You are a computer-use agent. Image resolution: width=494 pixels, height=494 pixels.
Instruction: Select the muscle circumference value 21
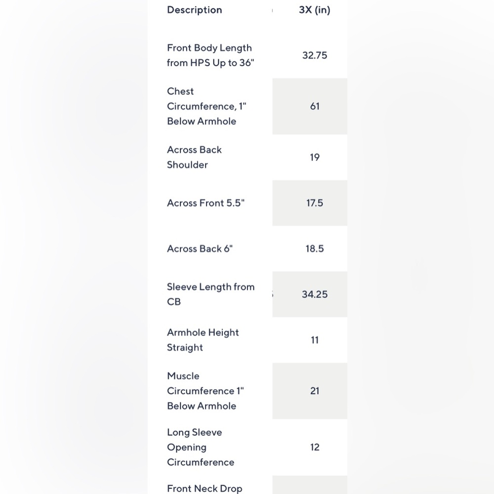click(x=315, y=391)
